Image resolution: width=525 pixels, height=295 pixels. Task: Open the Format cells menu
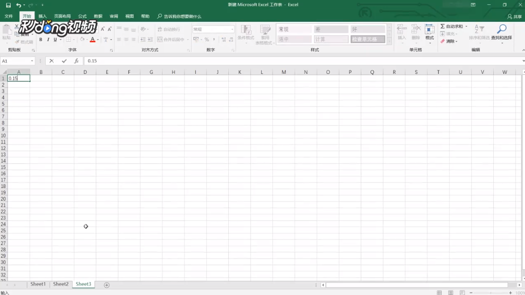[430, 33]
